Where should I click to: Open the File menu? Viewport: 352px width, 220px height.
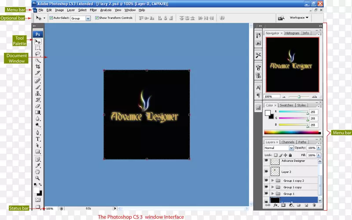[x=41, y=10]
